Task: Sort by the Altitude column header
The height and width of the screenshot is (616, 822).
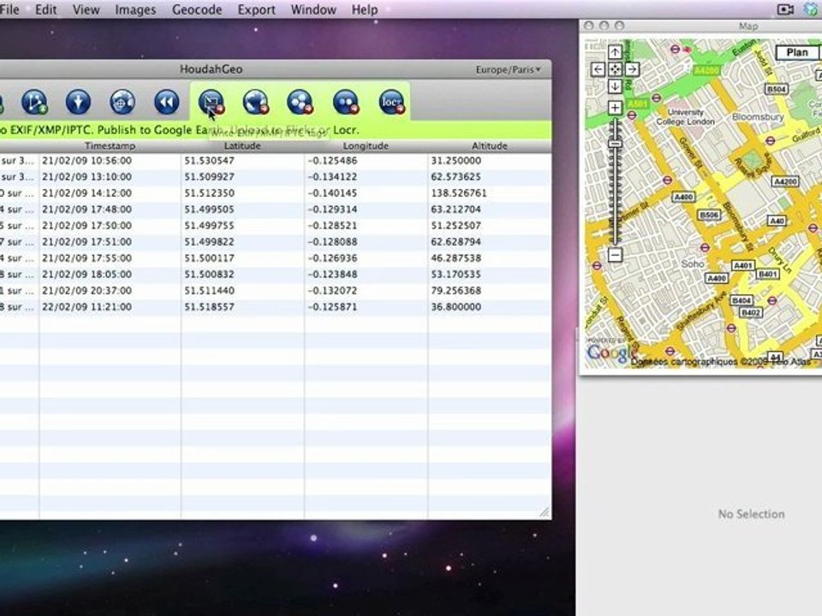Action: click(490, 146)
